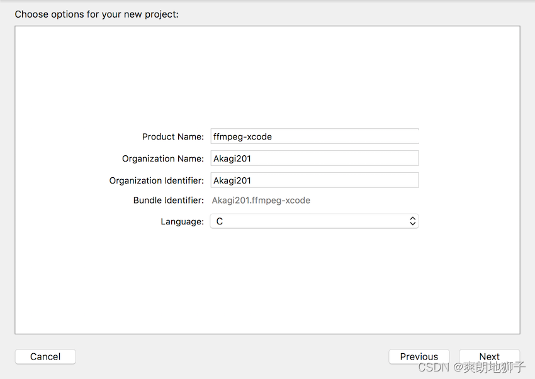This screenshot has height=379, width=535.
Task: Click the letter C in Language selector
Action: 220,221
